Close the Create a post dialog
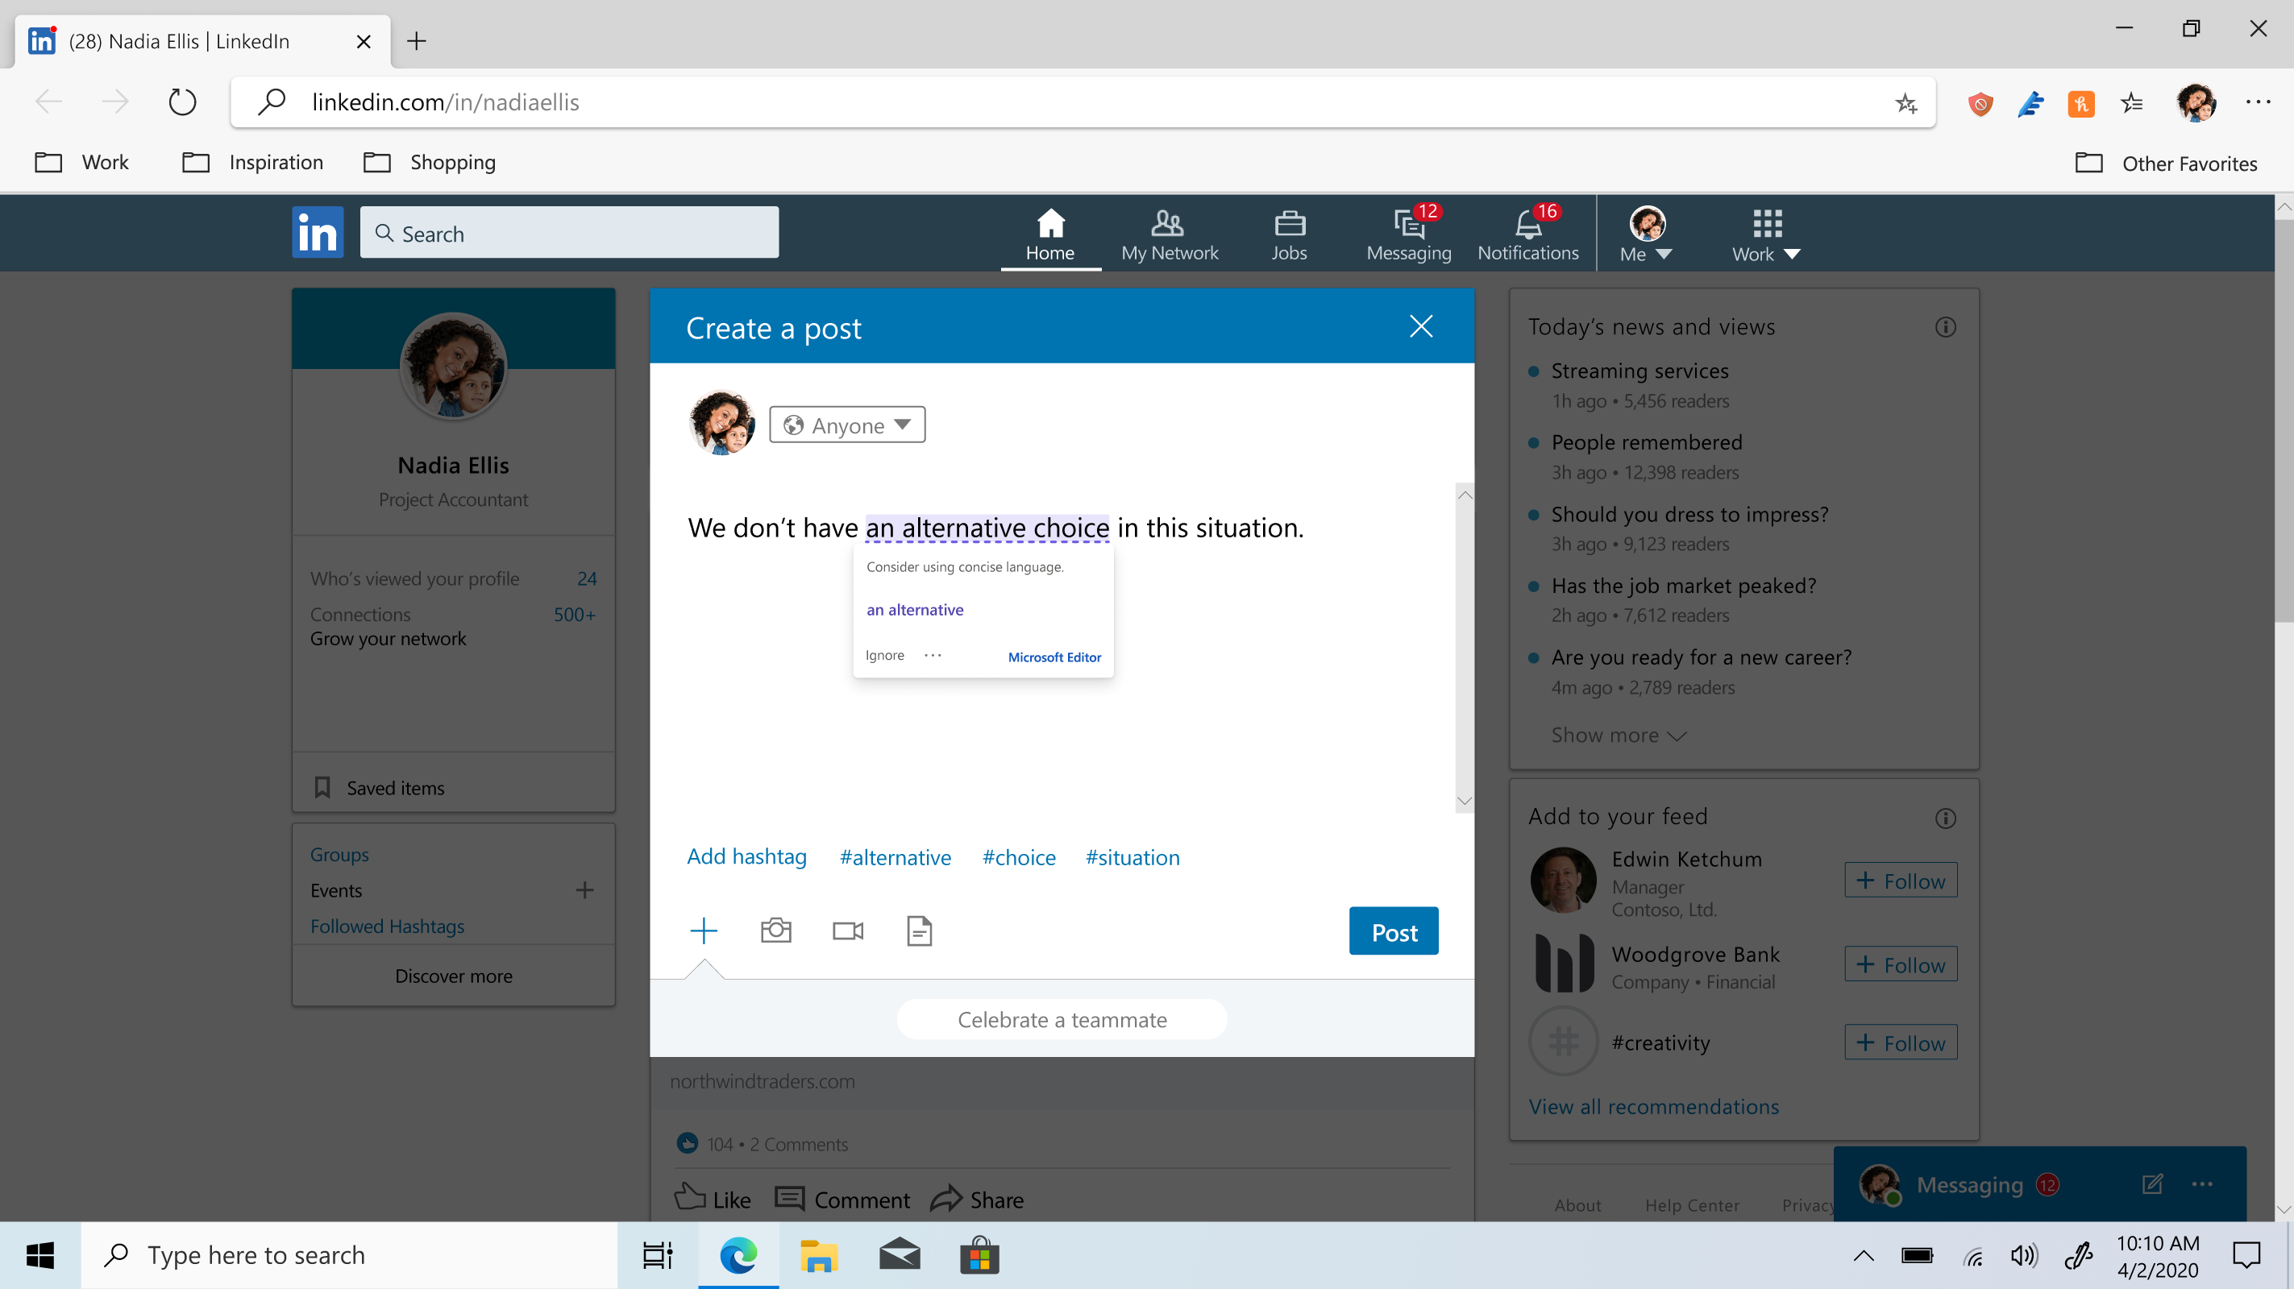The height and width of the screenshot is (1289, 2294). [1420, 327]
